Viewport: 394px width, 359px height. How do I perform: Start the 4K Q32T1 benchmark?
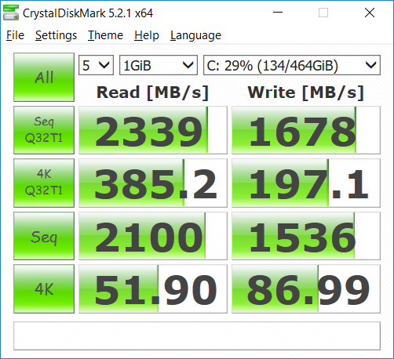[44, 183]
